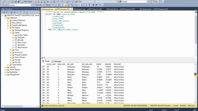Select the Super Edition database icon

click(11, 65)
